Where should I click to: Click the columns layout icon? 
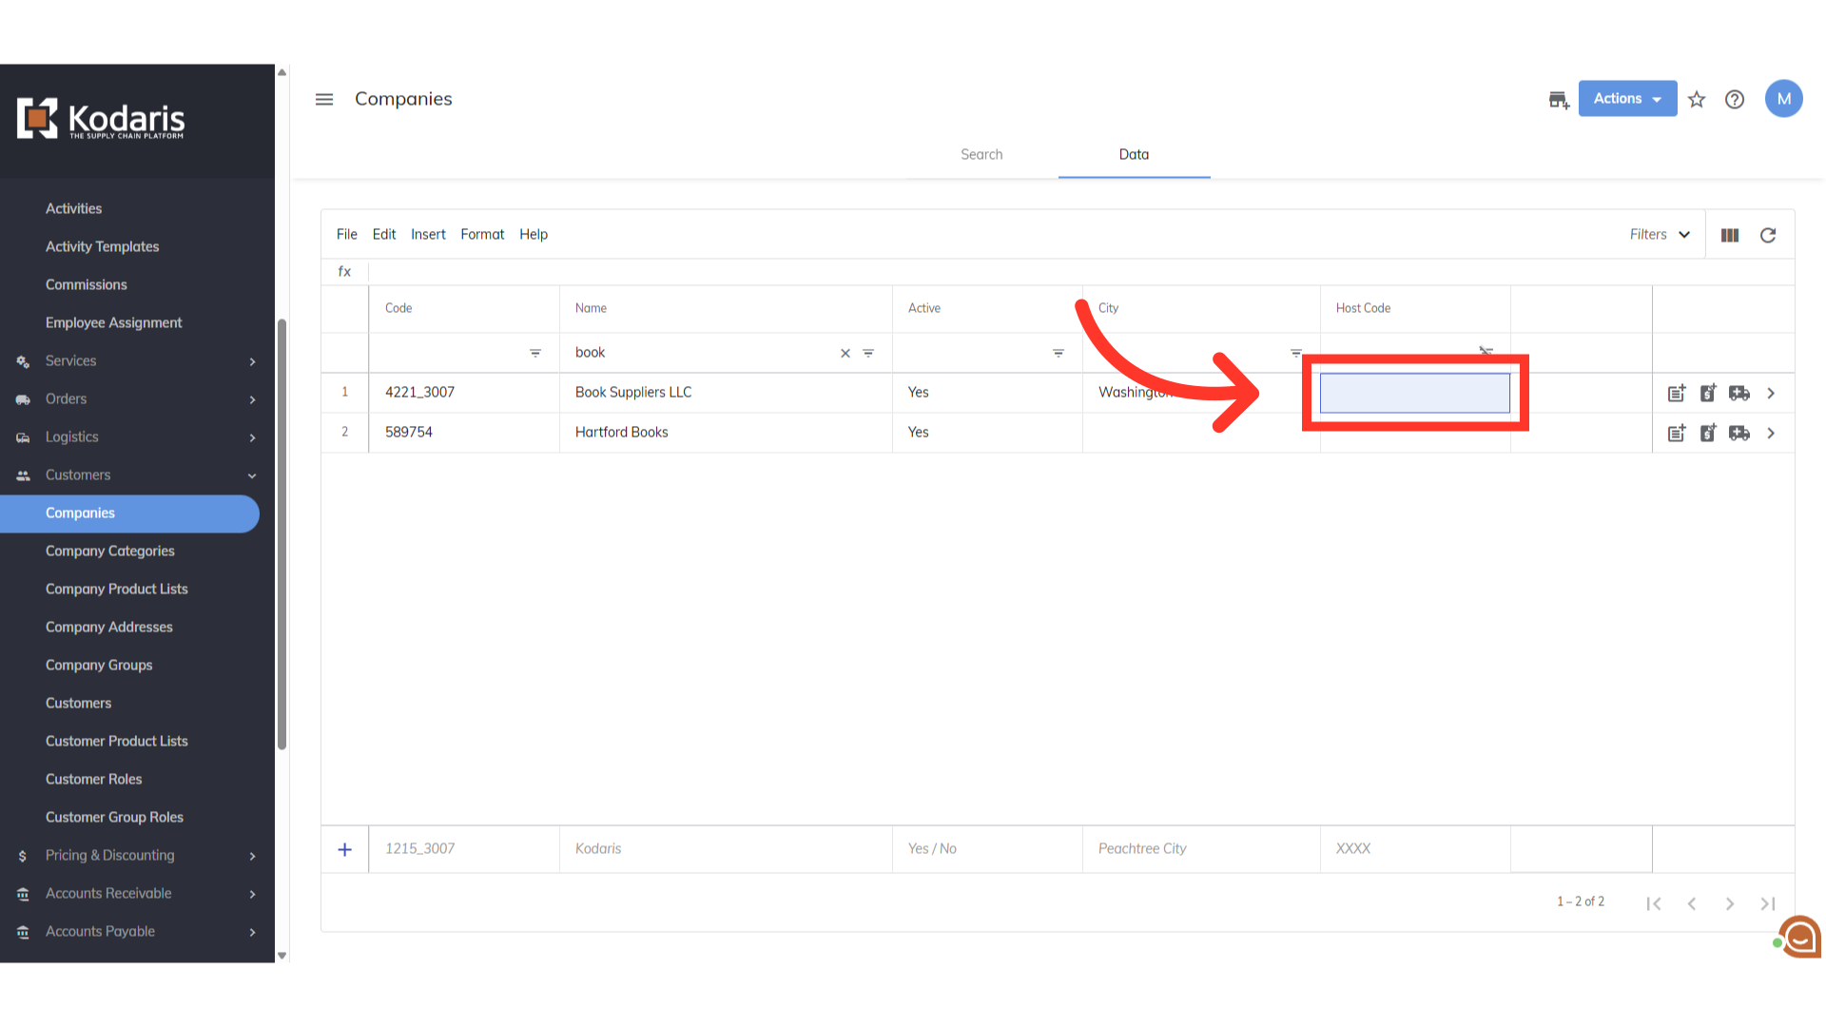(x=1730, y=235)
